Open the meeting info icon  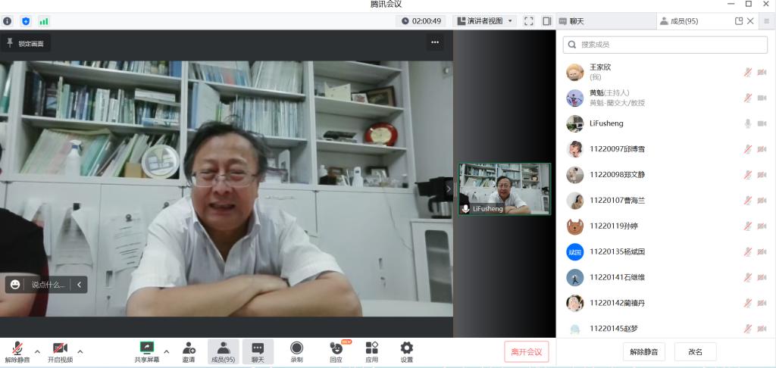(8, 21)
